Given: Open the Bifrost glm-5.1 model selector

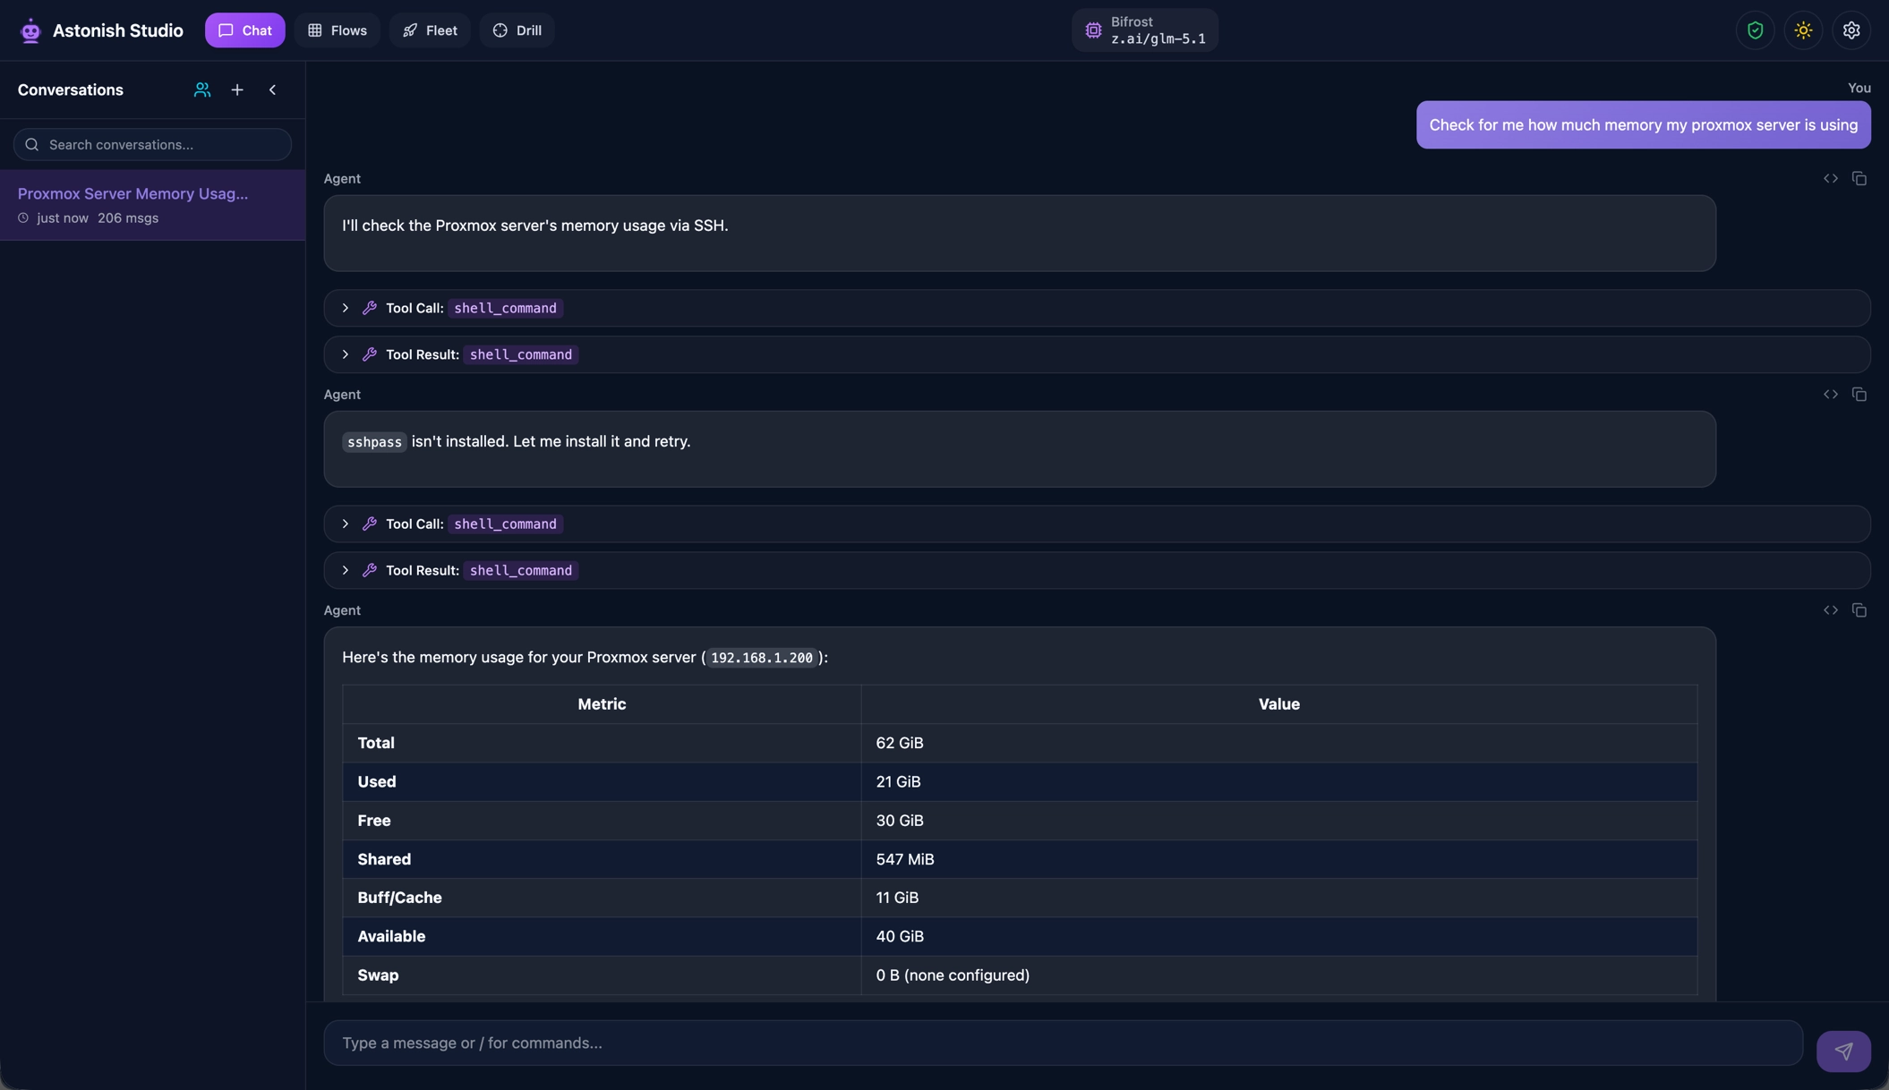Looking at the screenshot, I should point(1144,30).
